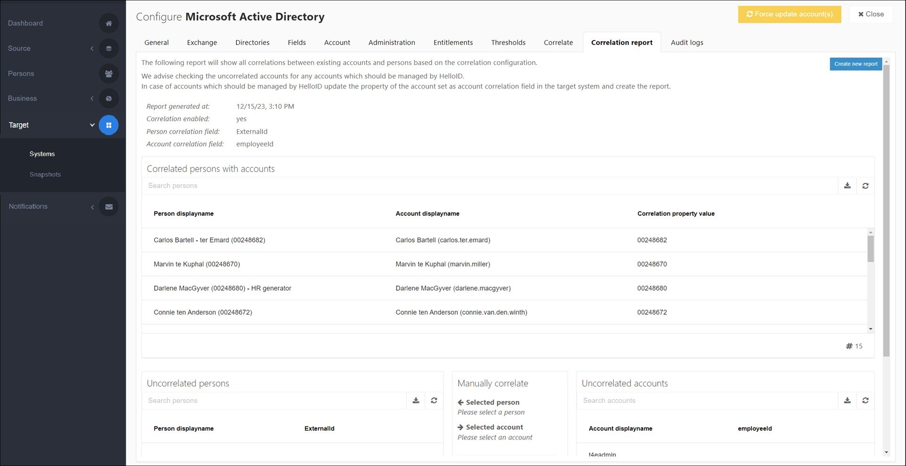Expand the Business menu chevron
906x466 pixels.
(x=92, y=98)
